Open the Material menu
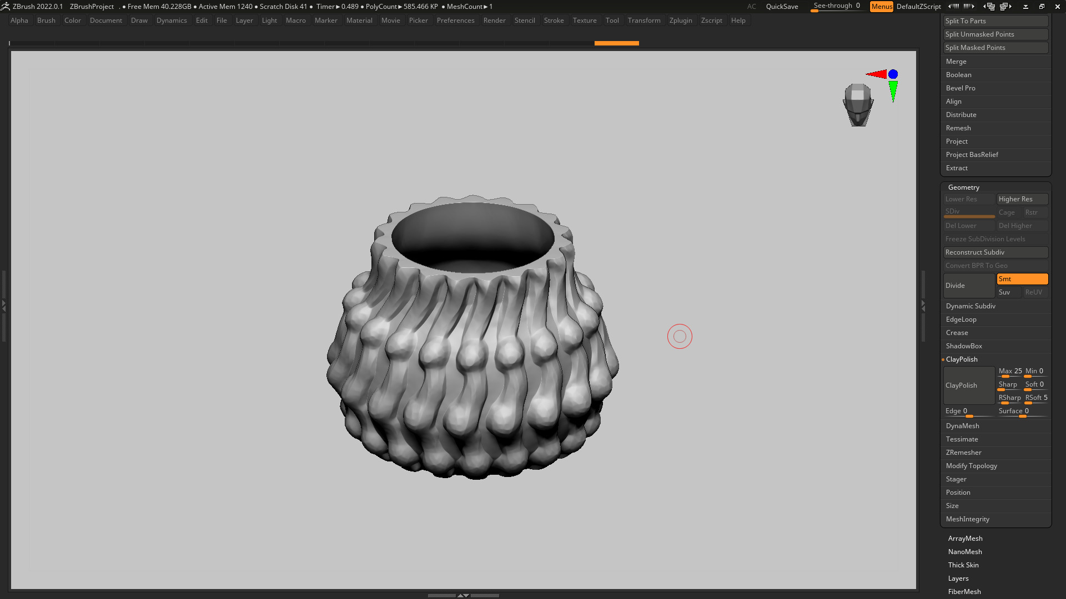The image size is (1066, 599). click(359, 21)
